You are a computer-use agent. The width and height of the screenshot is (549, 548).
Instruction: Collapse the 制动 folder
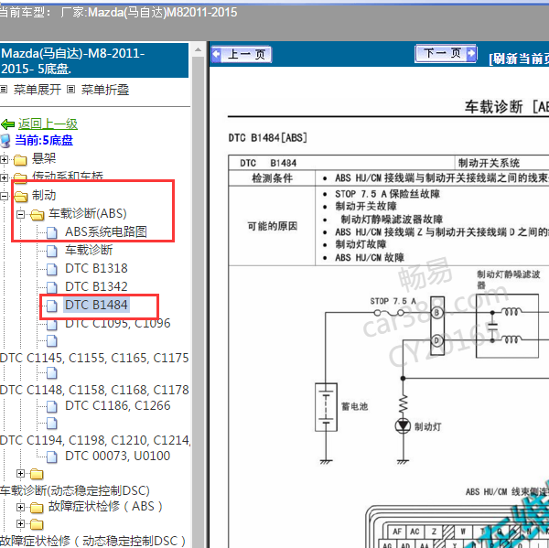point(4,196)
